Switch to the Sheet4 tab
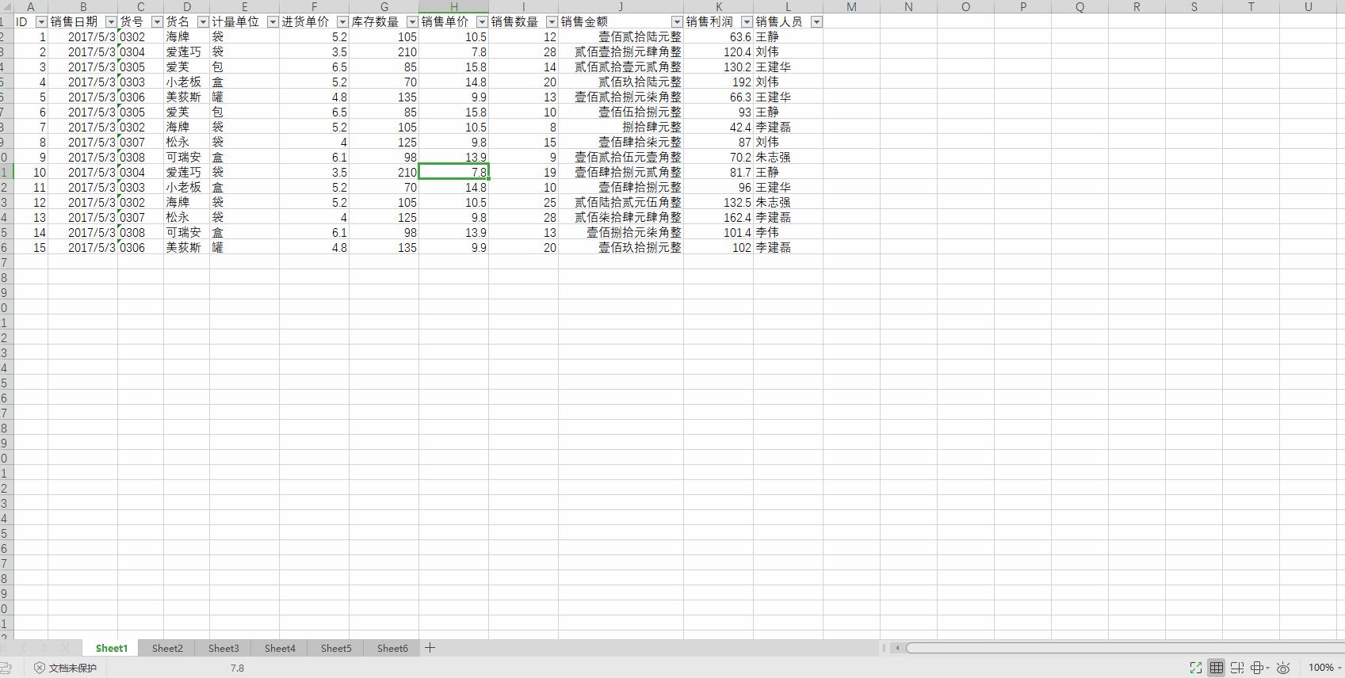1345x678 pixels. (280, 648)
